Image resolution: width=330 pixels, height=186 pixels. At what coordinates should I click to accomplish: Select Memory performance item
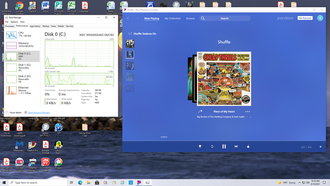coord(22,45)
